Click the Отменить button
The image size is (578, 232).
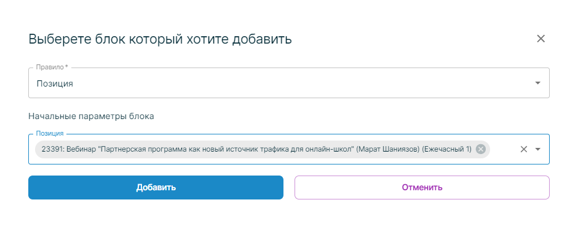[x=422, y=188]
